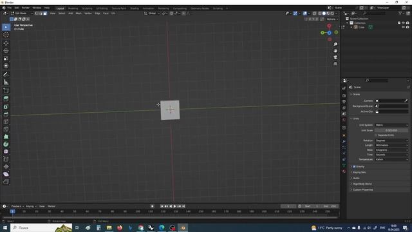
Task: Select the Rotate tool
Action: (x=6, y=50)
